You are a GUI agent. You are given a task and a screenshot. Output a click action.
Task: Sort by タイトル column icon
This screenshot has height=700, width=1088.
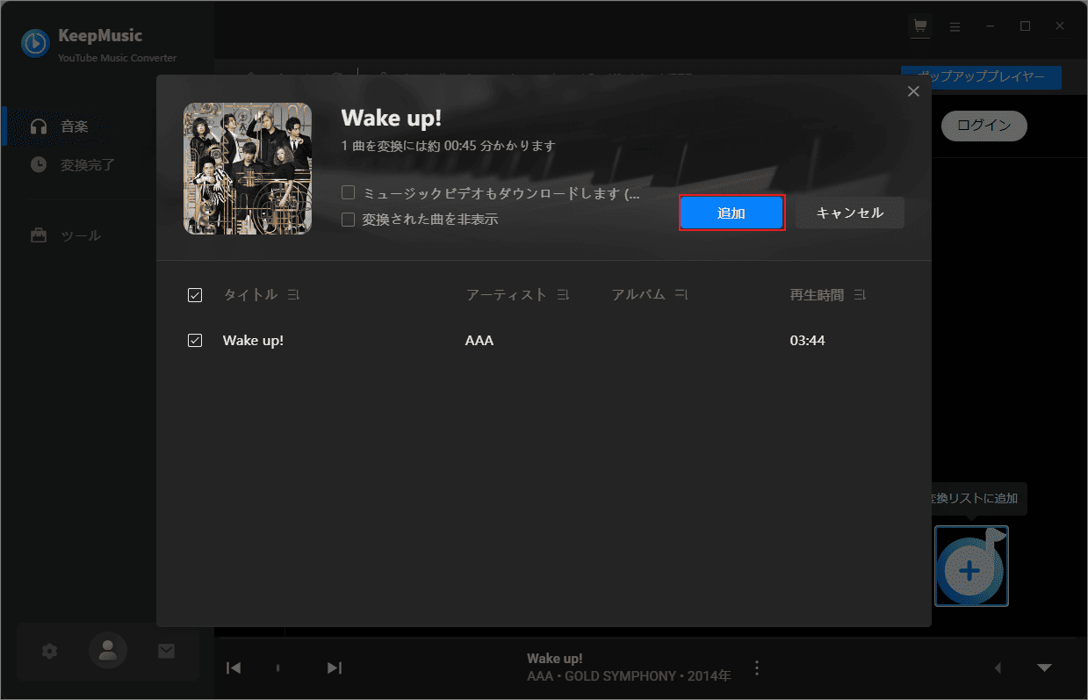pyautogui.click(x=293, y=295)
